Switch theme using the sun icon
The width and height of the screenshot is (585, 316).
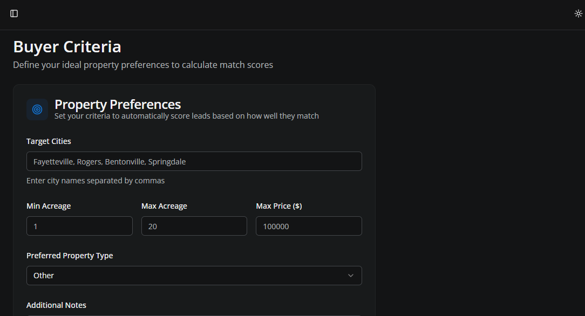578,13
